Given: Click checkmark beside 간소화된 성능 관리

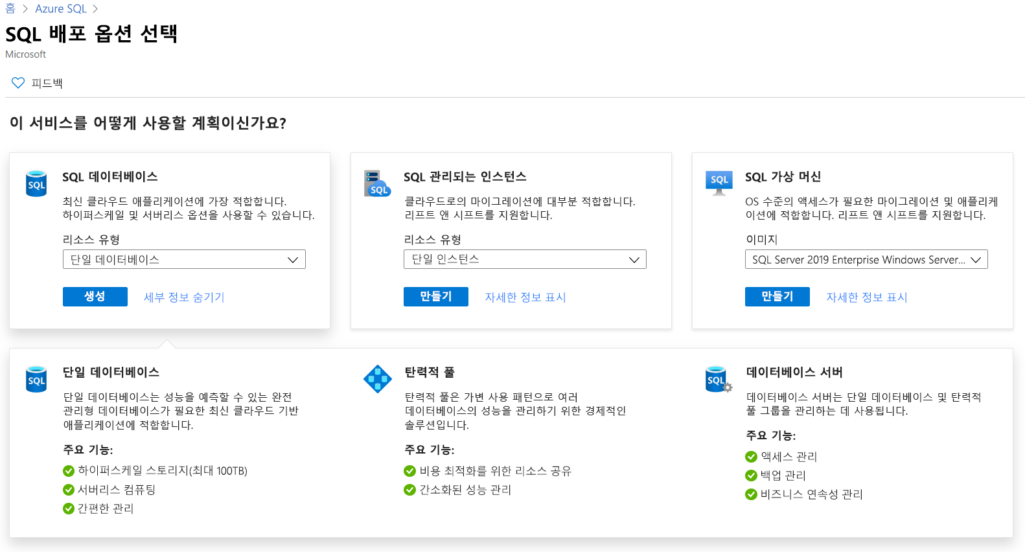Looking at the screenshot, I should point(409,490).
